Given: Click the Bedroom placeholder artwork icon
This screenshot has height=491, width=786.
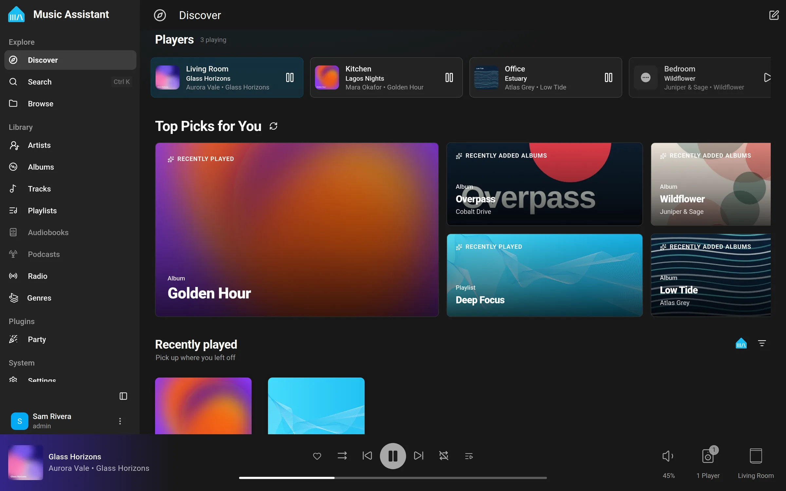Looking at the screenshot, I should coord(646,78).
